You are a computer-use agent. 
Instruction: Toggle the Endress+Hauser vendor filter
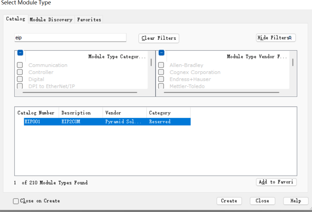[161, 79]
